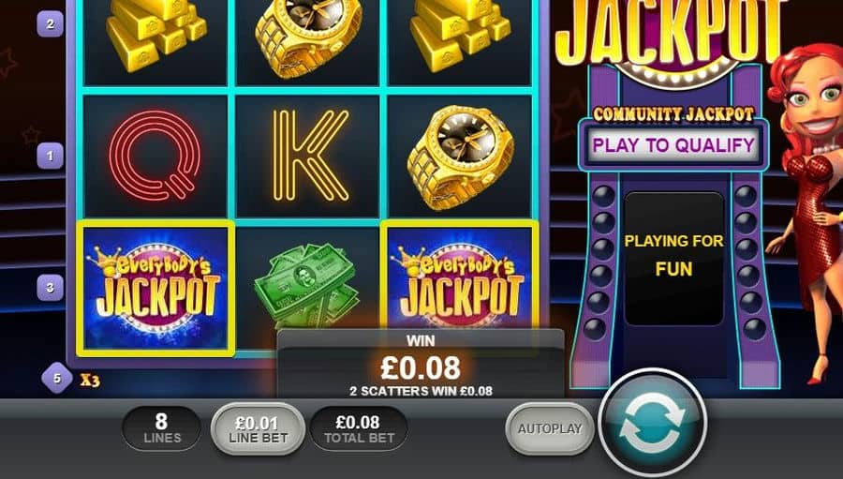Open the Autoplay options

point(550,428)
